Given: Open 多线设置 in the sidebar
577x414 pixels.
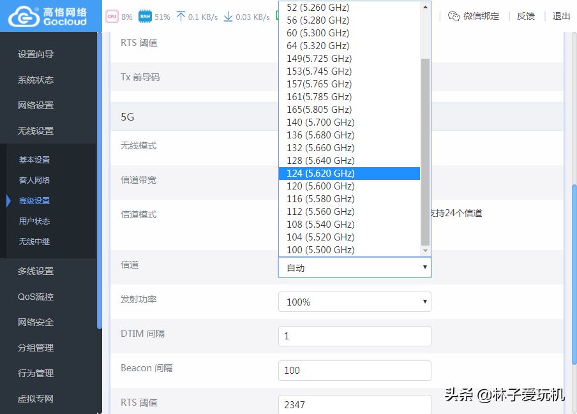Looking at the screenshot, I should tap(36, 271).
